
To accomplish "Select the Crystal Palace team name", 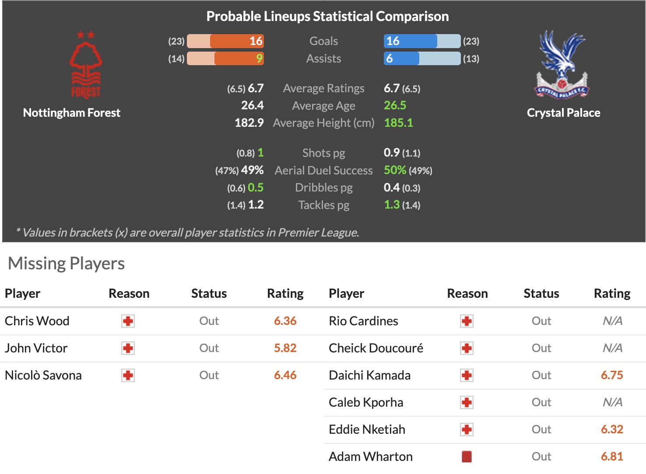I will coord(563,113).
